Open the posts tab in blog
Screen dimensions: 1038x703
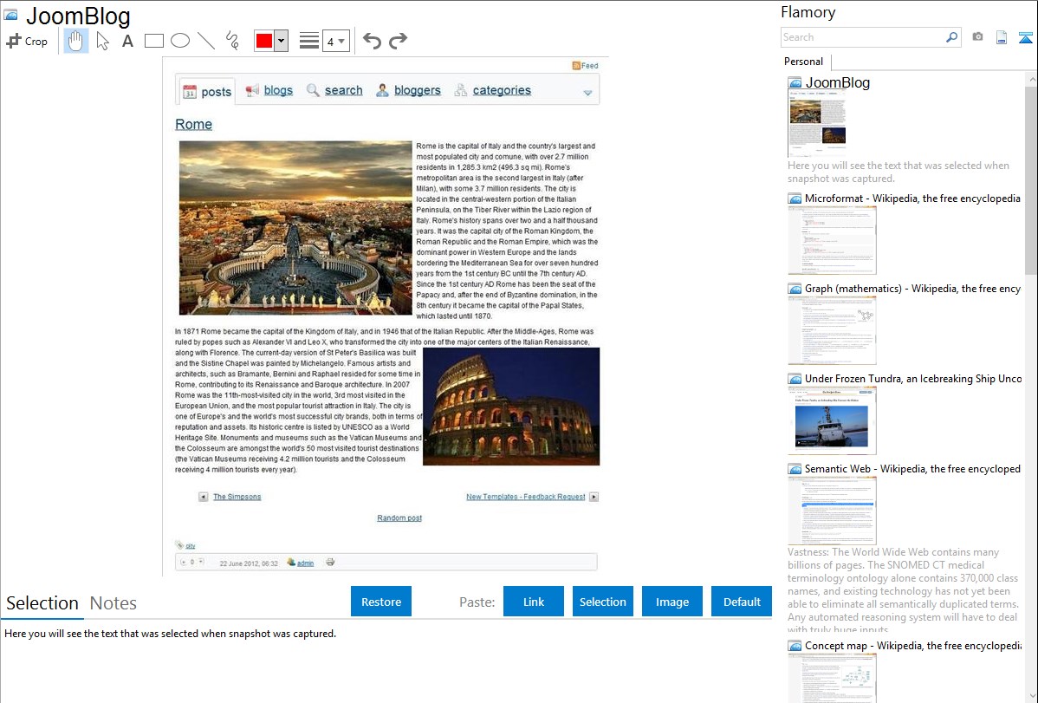pyautogui.click(x=208, y=91)
